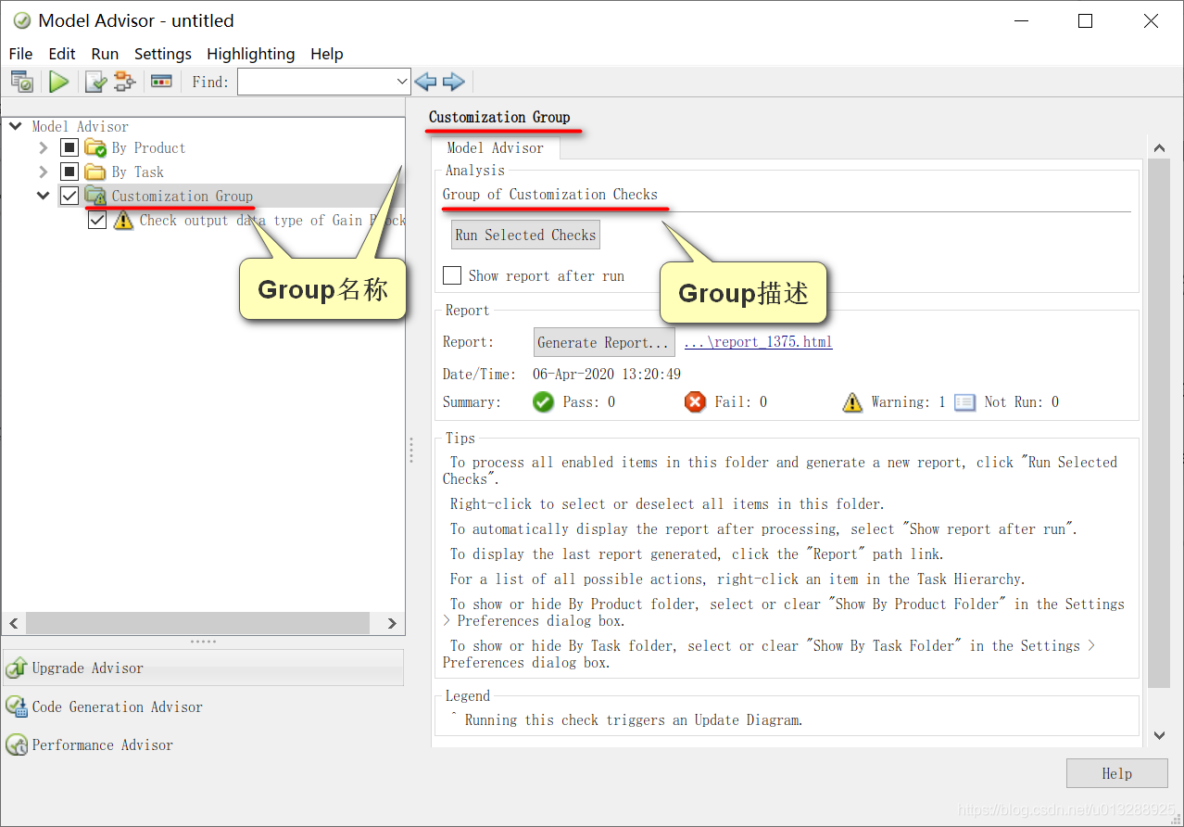Click the green Run selected checks play icon
The image size is (1184, 827).
59,82
